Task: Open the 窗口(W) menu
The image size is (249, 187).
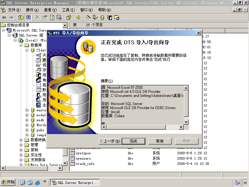Action: (87, 10)
